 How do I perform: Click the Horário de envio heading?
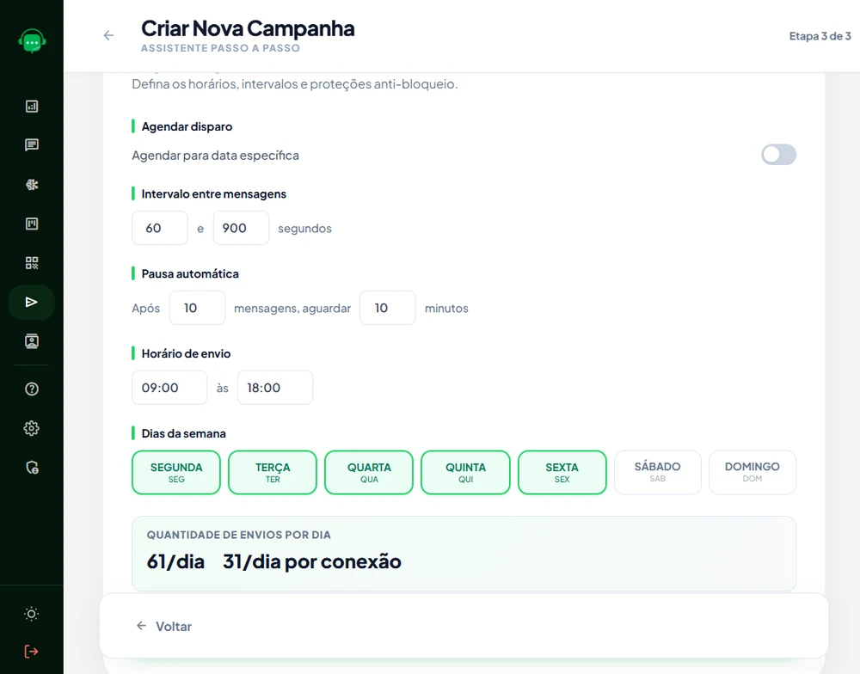click(x=186, y=353)
